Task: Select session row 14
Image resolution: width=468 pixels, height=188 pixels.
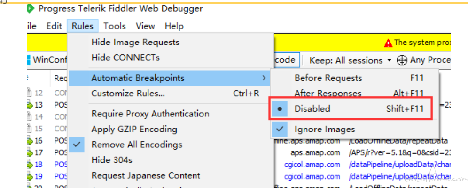Action: click(x=47, y=117)
